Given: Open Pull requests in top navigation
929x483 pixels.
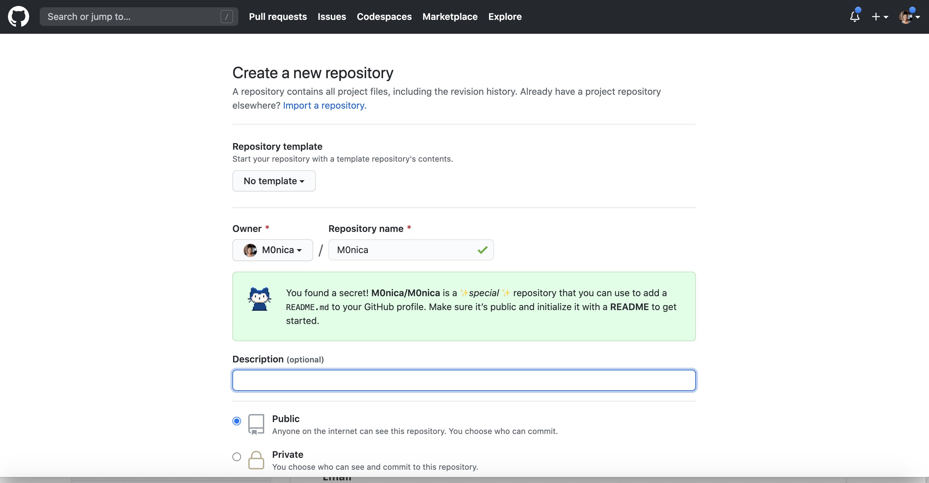Looking at the screenshot, I should click(x=278, y=17).
